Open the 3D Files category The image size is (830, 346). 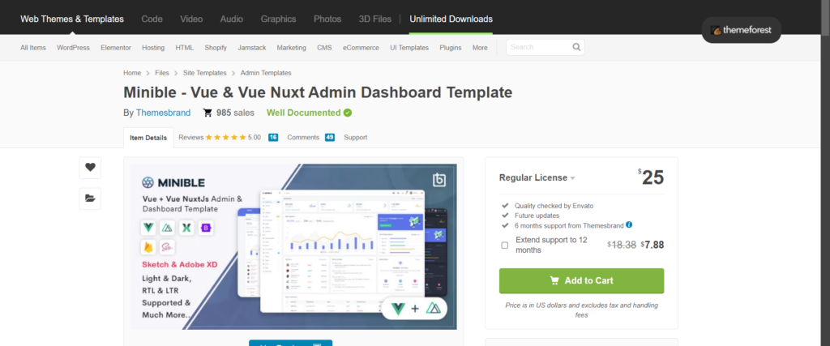(x=375, y=19)
